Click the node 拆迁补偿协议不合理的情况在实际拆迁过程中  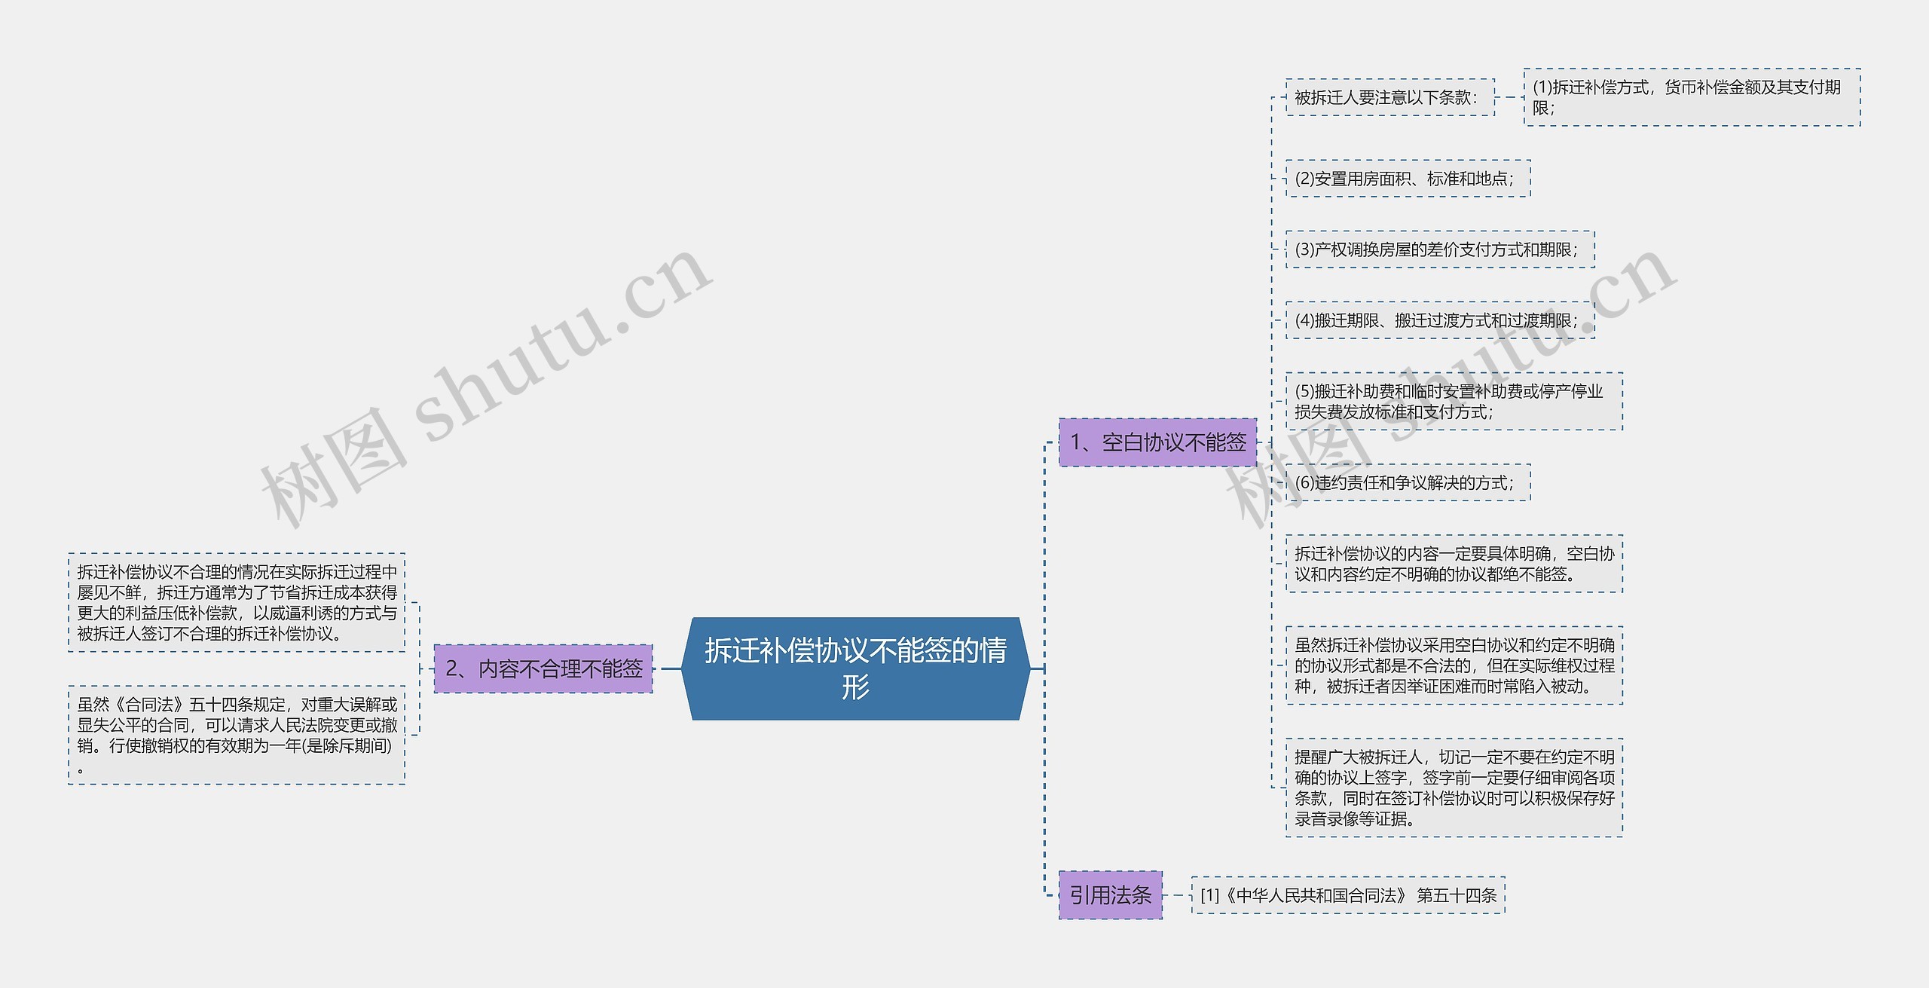pyautogui.click(x=237, y=603)
